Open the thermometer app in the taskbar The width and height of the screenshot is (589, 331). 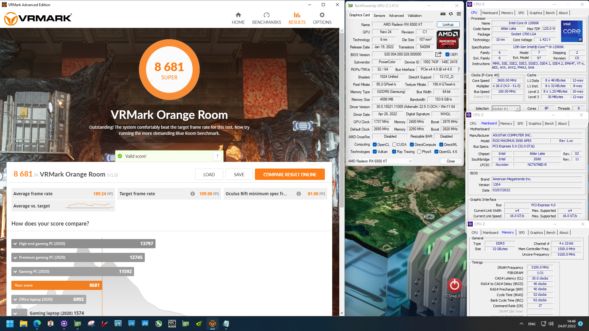point(51,324)
